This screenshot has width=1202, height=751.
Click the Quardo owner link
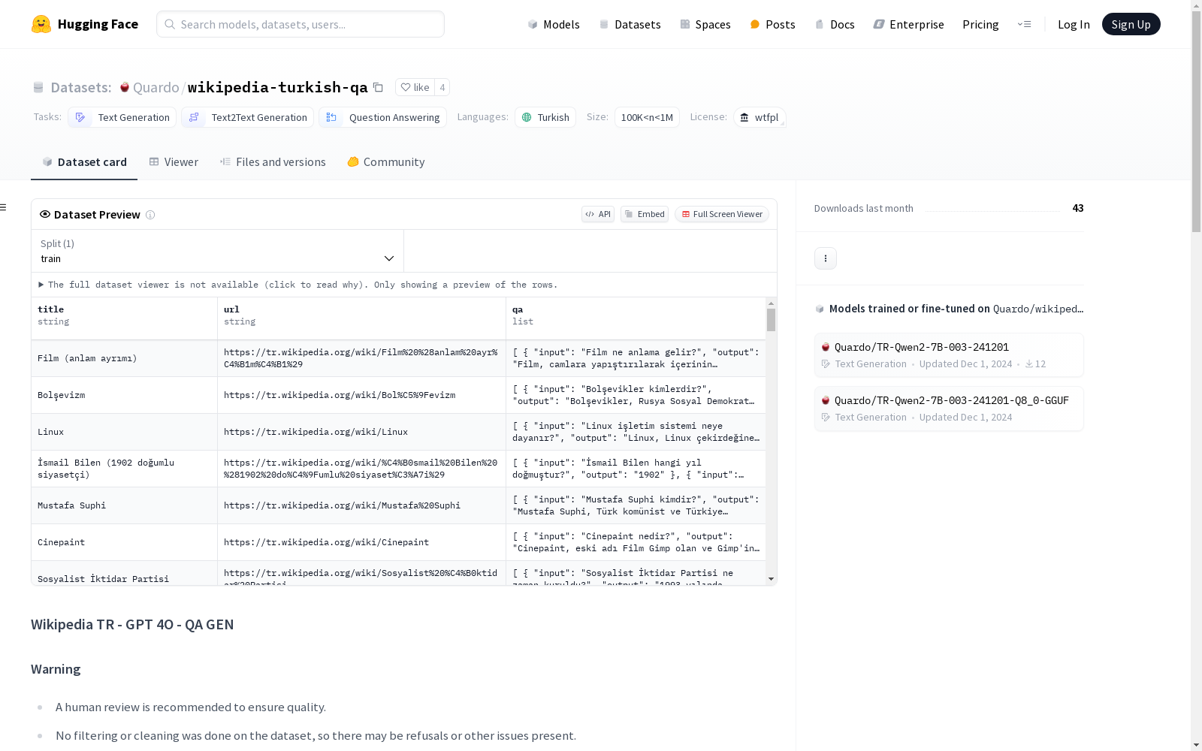tap(156, 88)
